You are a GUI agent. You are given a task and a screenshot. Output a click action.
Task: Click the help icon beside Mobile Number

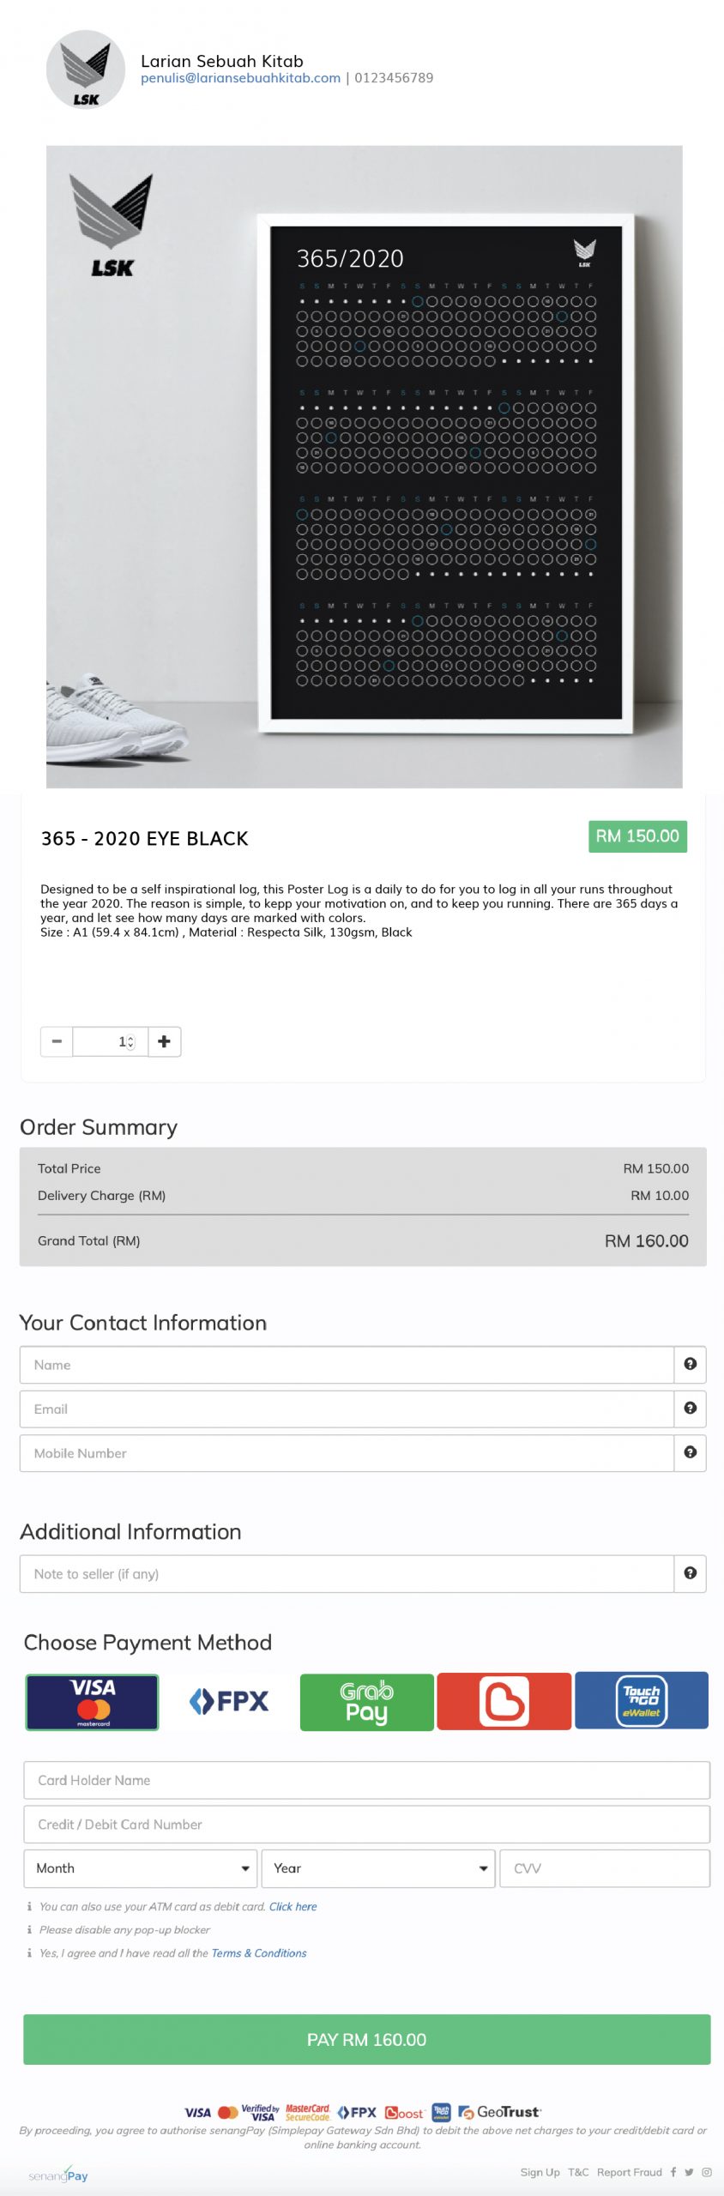pyautogui.click(x=690, y=1452)
